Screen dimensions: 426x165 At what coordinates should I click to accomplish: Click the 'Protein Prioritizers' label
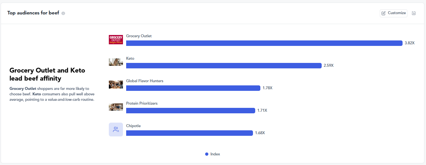pyautogui.click(x=142, y=103)
